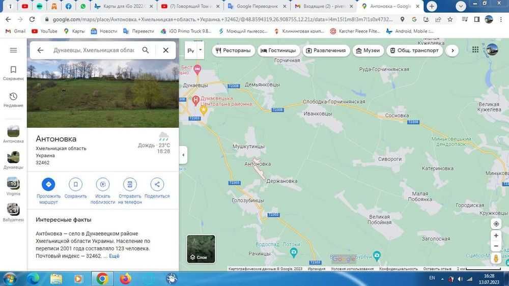Clear the search with X icon
This screenshot has width=509, height=286.
click(x=165, y=50)
